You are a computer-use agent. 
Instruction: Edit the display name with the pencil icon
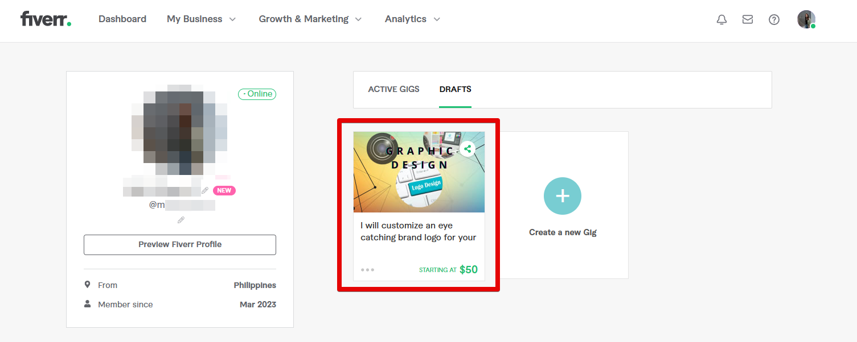click(205, 190)
